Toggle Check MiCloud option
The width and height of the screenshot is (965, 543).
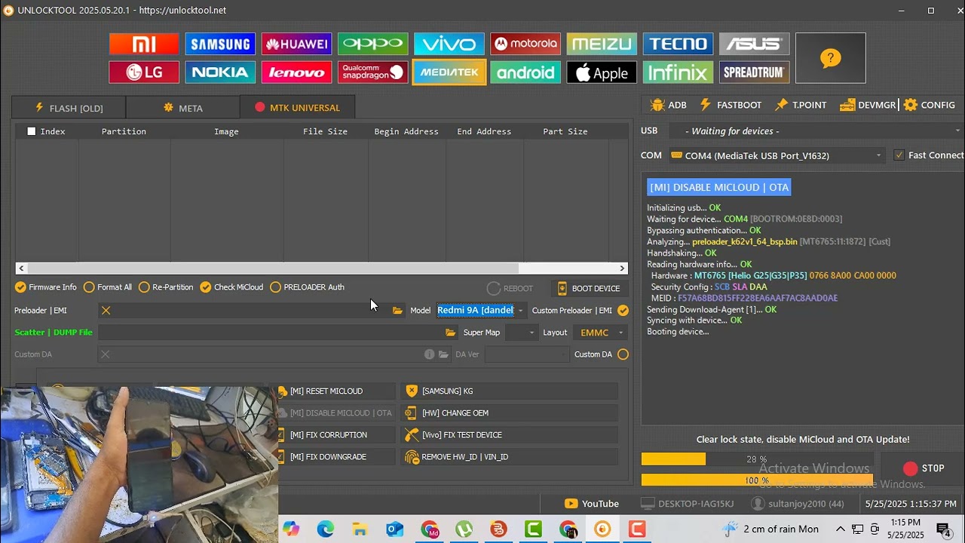tap(231, 287)
